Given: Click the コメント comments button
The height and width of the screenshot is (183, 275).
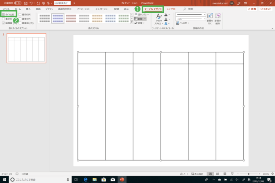Looking at the screenshot, I should [x=266, y=9].
